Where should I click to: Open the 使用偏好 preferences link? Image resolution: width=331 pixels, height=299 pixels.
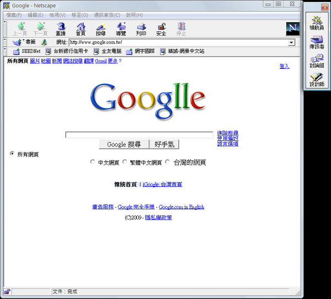point(228,138)
